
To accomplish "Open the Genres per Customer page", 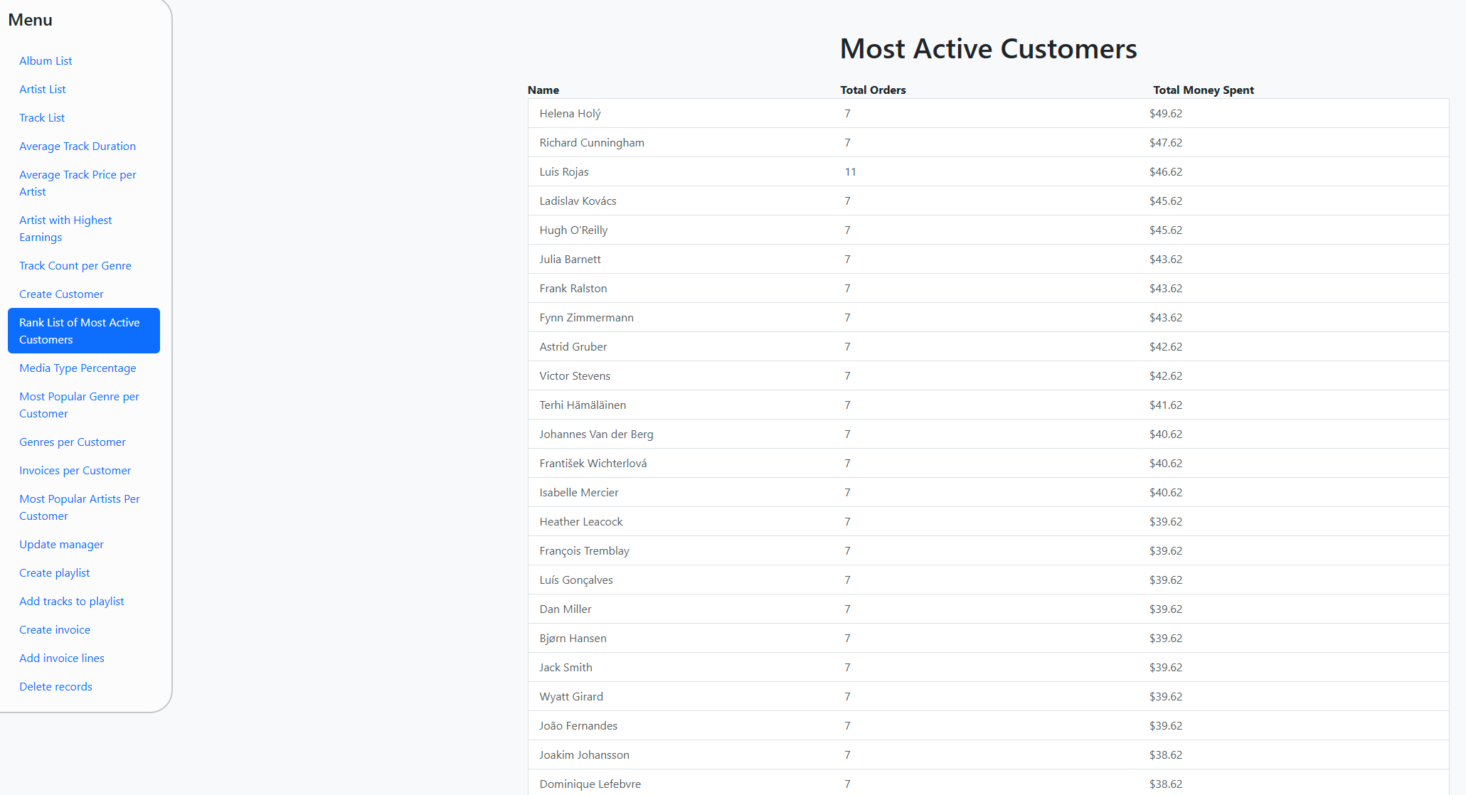I will [73, 442].
